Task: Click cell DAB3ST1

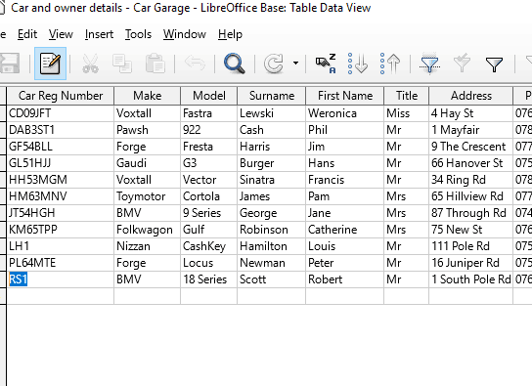Action: (61, 130)
